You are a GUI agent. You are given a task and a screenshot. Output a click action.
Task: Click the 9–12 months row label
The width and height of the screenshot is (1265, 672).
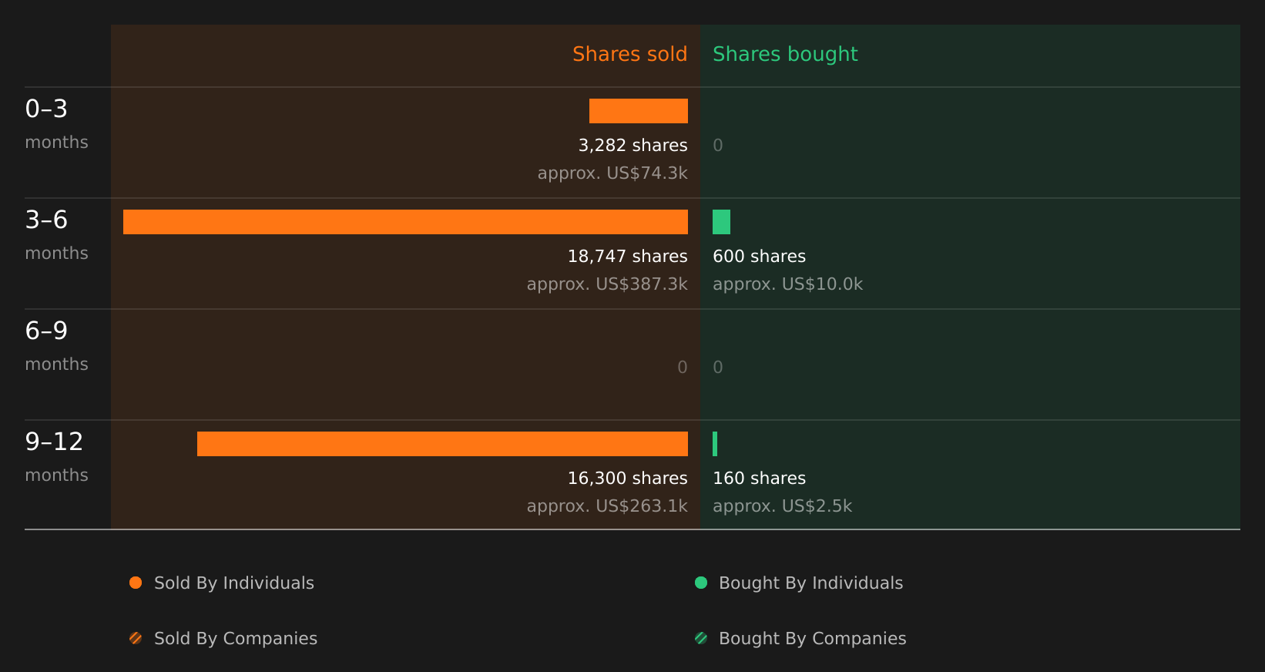[56, 457]
